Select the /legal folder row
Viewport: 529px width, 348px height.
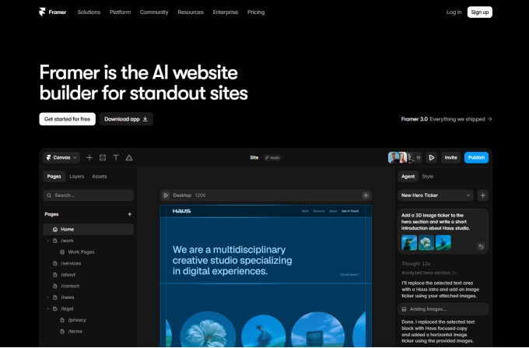tap(89, 309)
